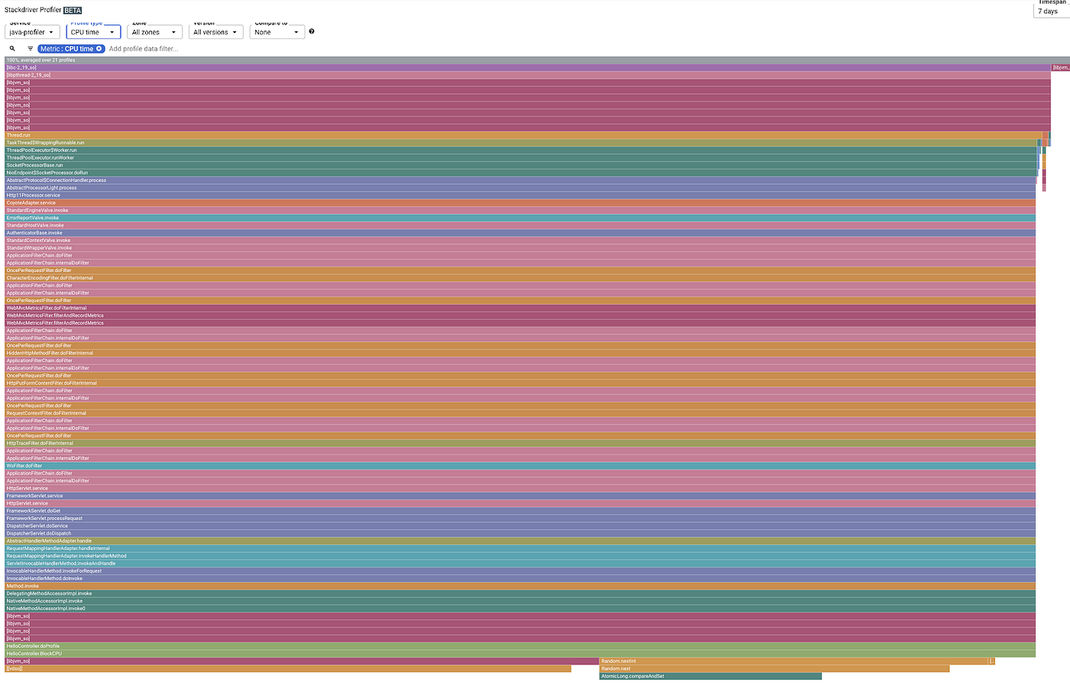Viewport: 1070px width, 695px height.
Task: Click the filter options icon beside the search icon
Action: 29,48
